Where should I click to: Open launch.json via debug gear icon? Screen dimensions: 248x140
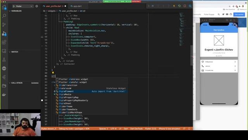[37, 6]
